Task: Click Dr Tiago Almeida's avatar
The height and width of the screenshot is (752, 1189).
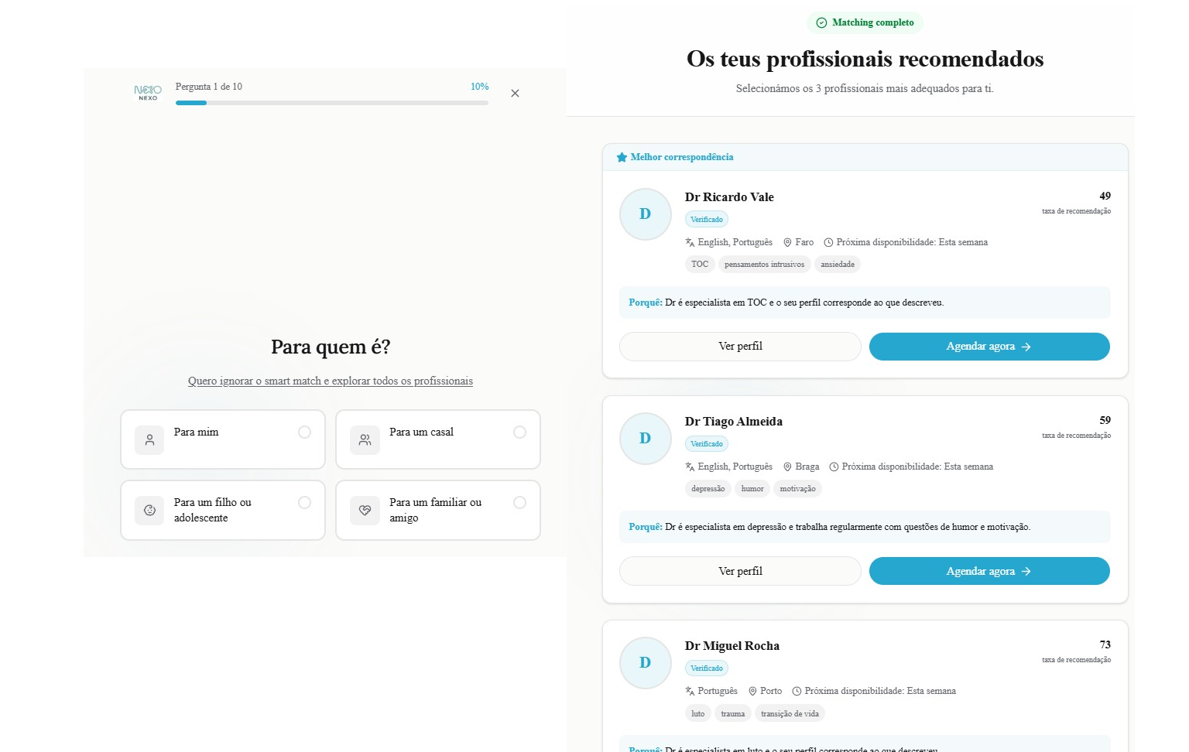Action: (x=645, y=439)
